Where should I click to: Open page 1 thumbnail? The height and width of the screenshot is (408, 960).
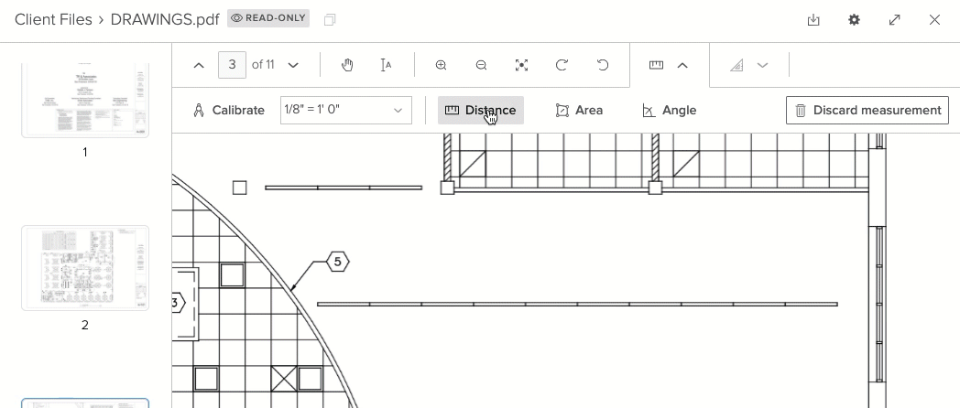(x=85, y=100)
